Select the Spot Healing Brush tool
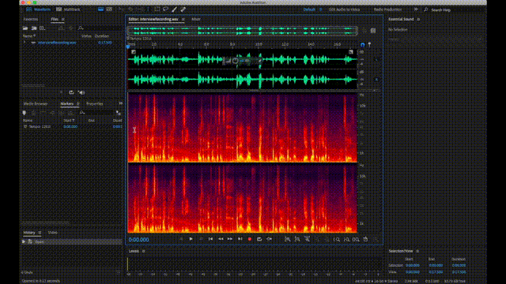The width and height of the screenshot is (506, 284). point(183,9)
